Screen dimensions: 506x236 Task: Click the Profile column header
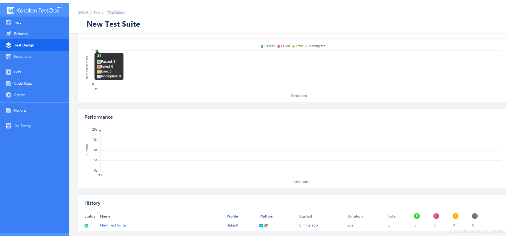click(x=232, y=216)
